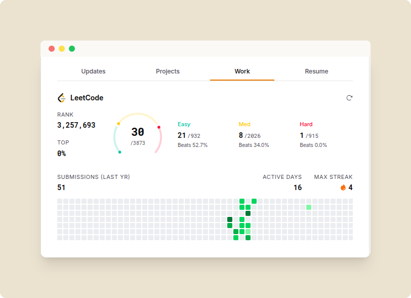The height and width of the screenshot is (298, 411).
Task: Click the isolated light green heatmap cell
Action: (x=309, y=207)
